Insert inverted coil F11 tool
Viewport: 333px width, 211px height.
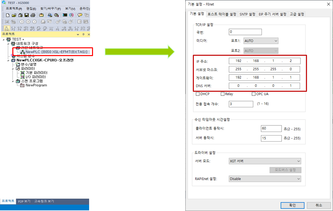83,28
